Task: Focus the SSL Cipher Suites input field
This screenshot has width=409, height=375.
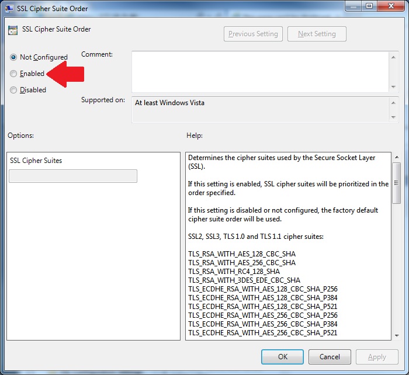Action: 73,176
